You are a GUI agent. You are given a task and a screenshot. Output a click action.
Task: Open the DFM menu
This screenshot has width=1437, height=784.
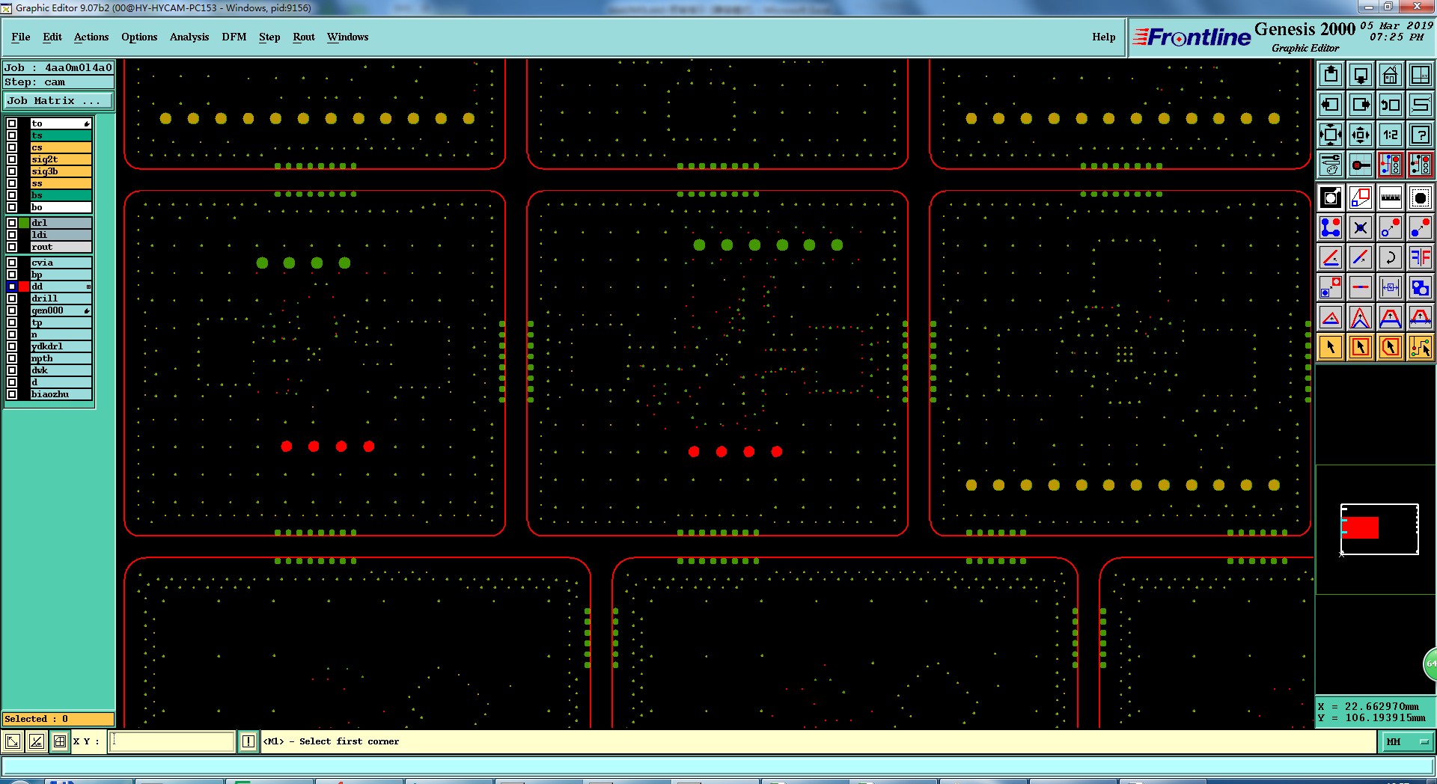coord(234,37)
